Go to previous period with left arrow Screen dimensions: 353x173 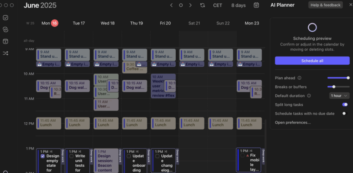171,5
